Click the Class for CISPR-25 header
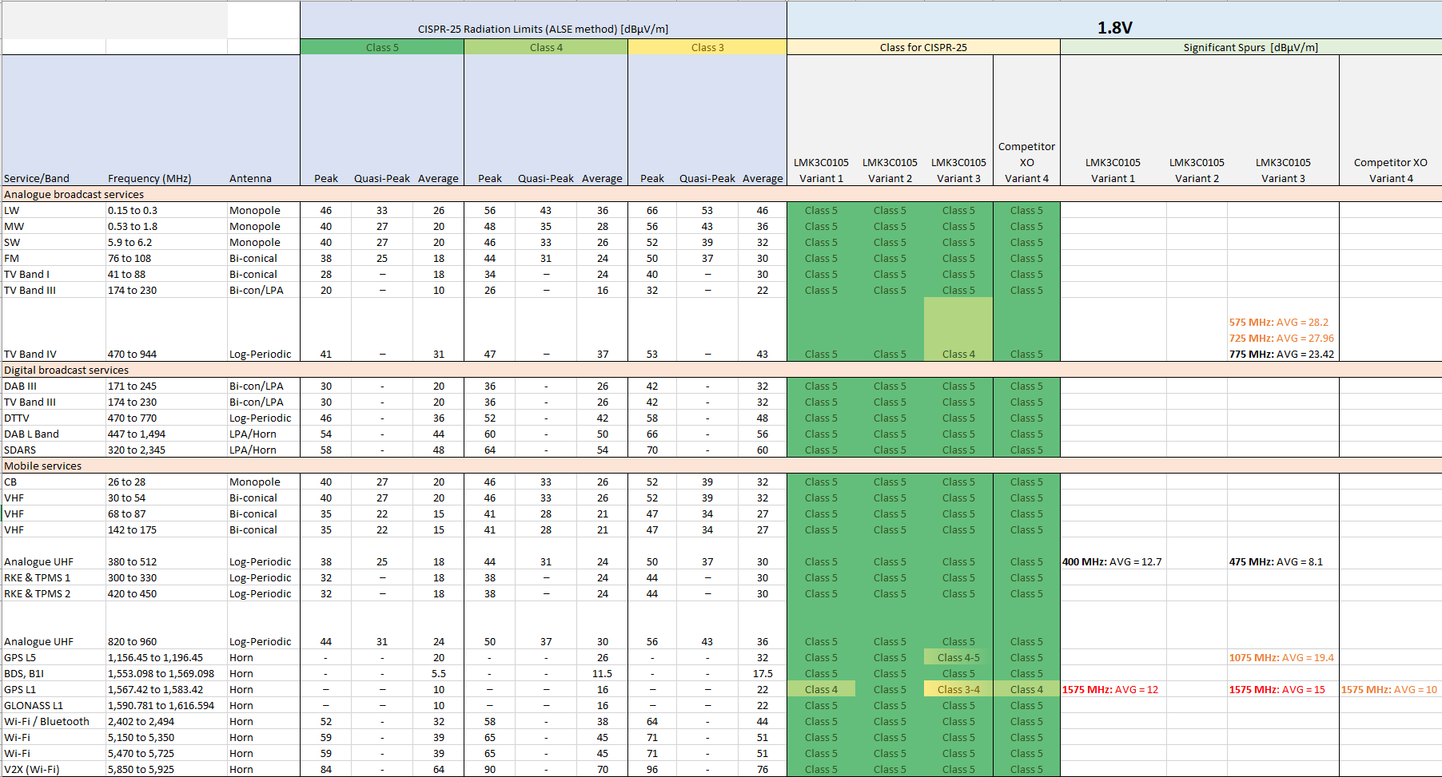 [x=923, y=47]
